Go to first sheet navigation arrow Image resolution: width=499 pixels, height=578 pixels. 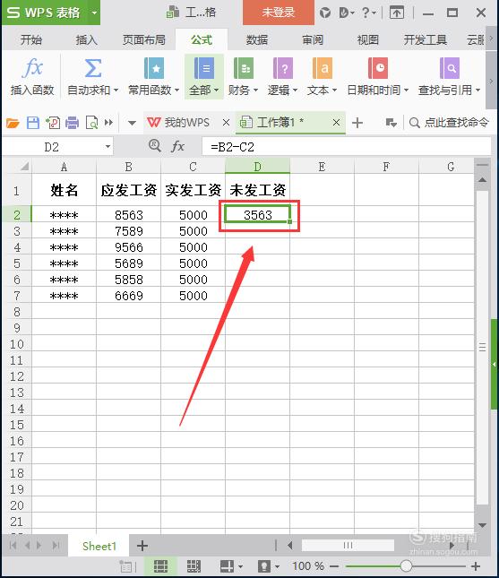point(13,545)
